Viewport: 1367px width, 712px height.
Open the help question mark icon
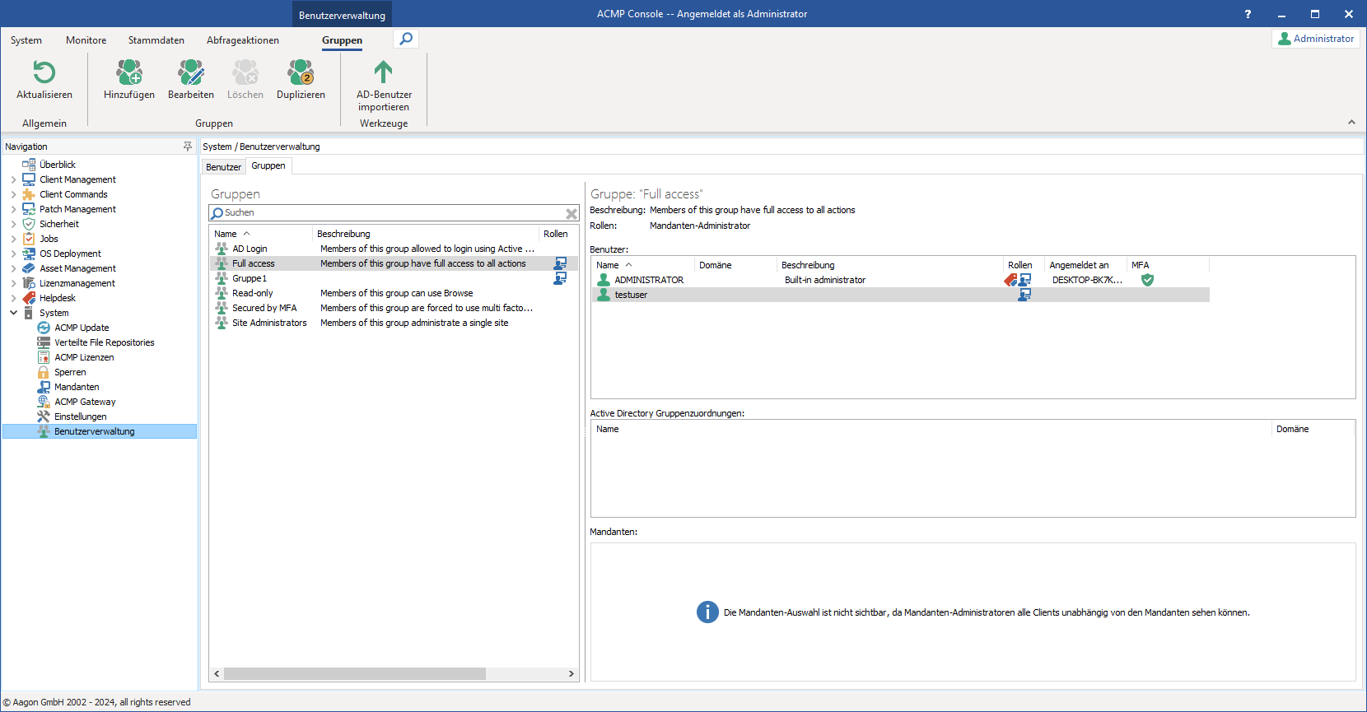click(x=1248, y=14)
